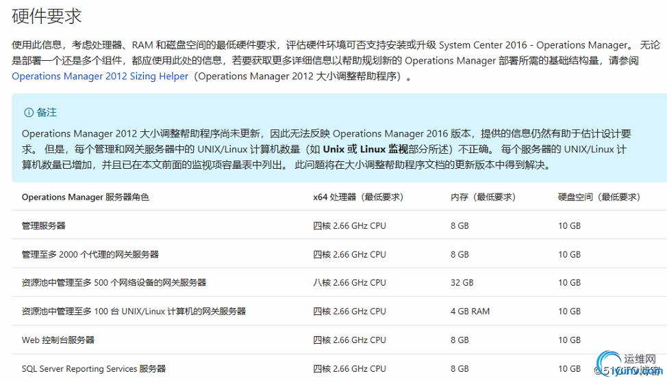Select Web 控制台服务器 row's '8 GB' cell

460,340
